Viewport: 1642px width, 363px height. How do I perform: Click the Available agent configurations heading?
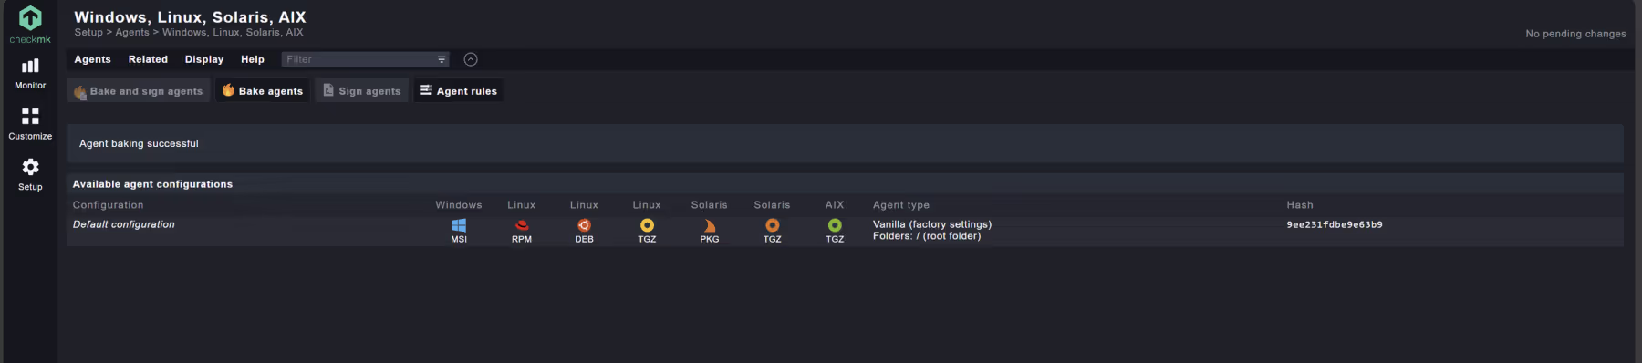pos(152,184)
